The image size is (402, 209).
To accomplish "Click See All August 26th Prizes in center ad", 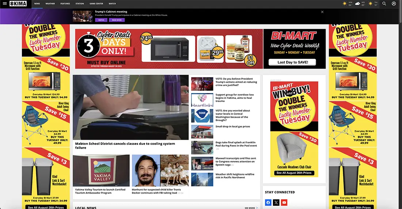I will pos(294,173).
